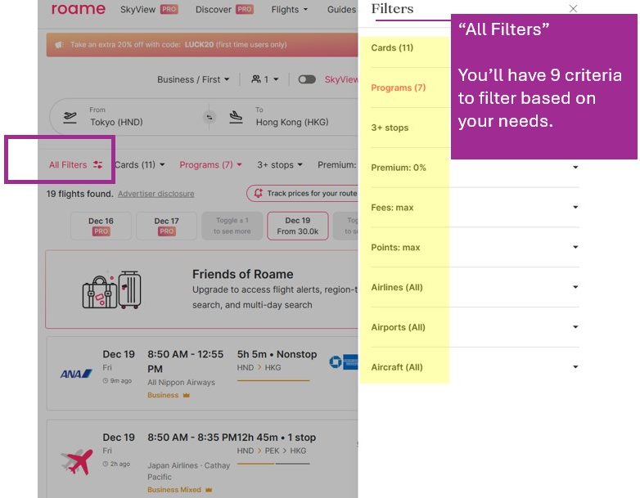Expand the Airports (All) filter arrow
The image size is (640, 498).
click(x=575, y=327)
